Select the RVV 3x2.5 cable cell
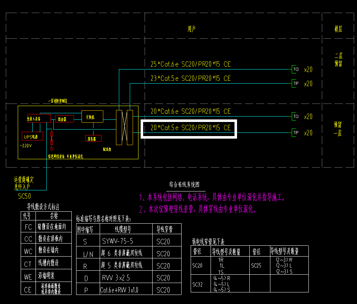357x304 pixels. (x=126, y=277)
